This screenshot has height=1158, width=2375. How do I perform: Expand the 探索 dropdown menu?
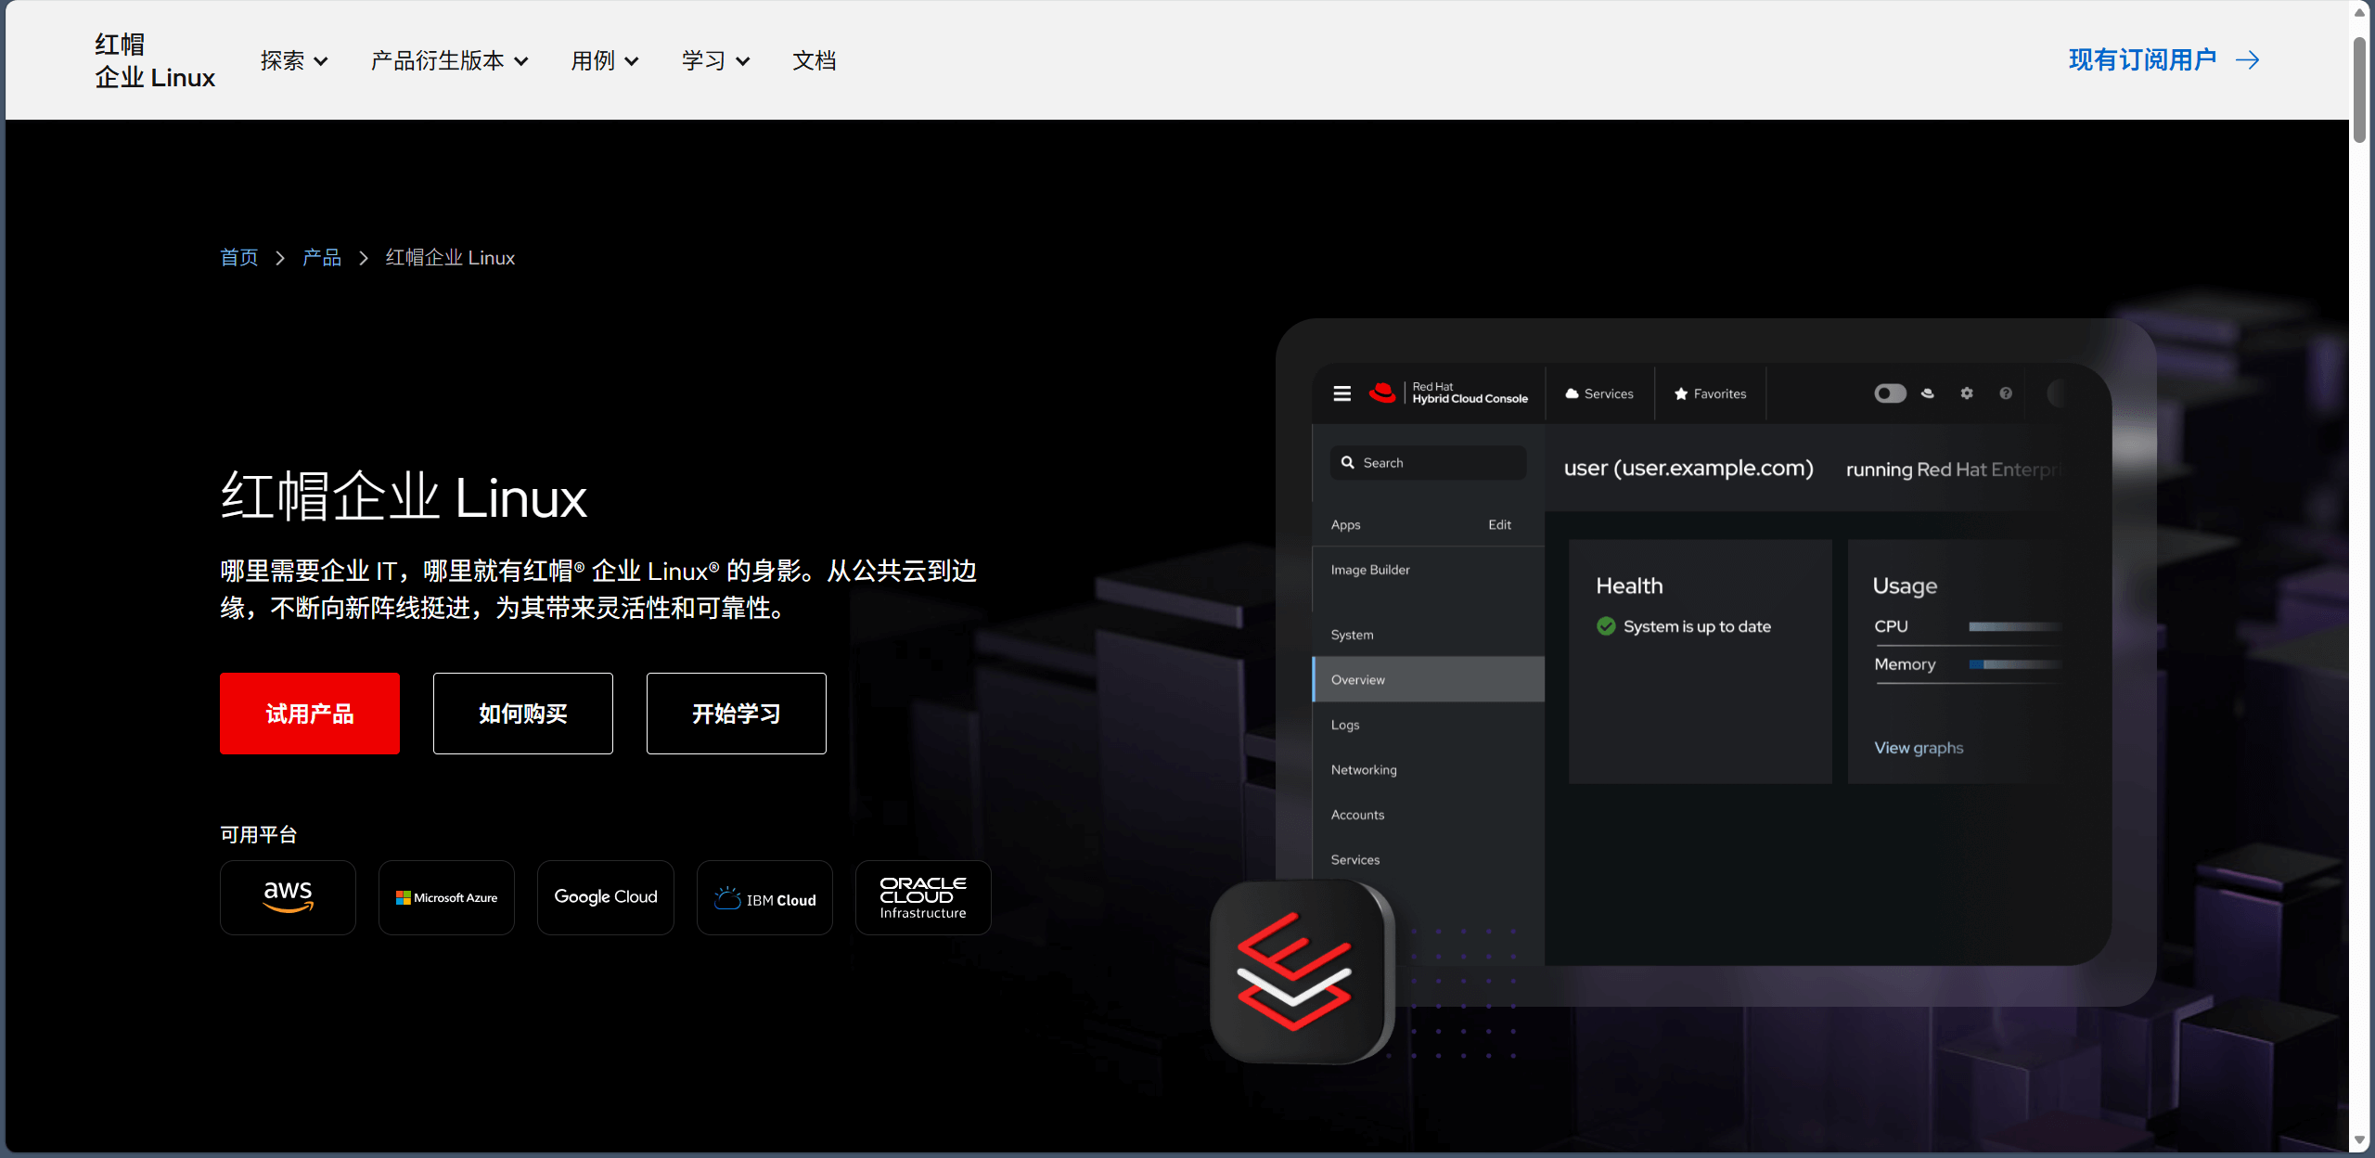[294, 61]
